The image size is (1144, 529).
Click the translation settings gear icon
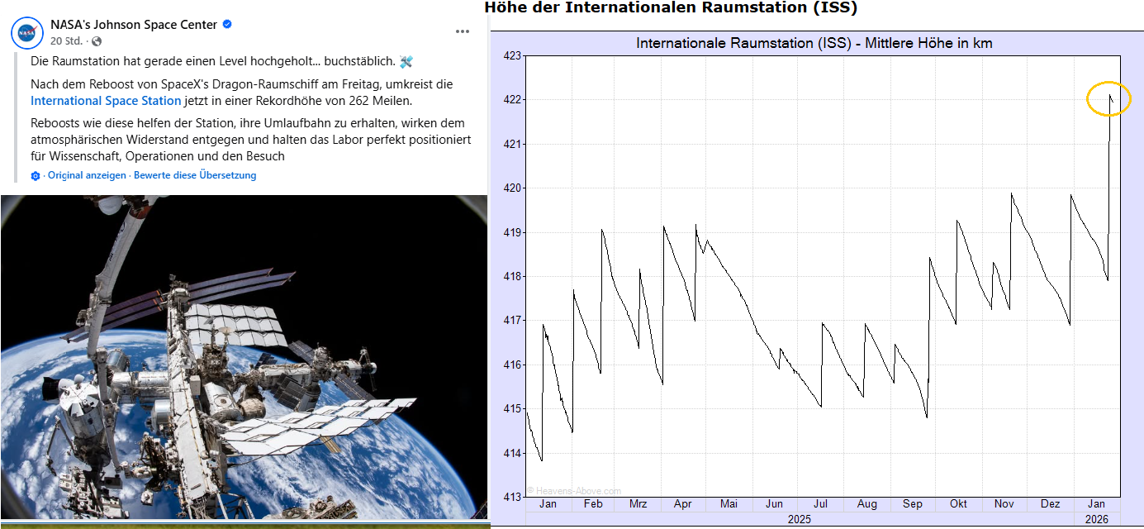click(x=36, y=176)
